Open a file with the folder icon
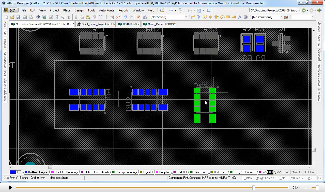This screenshot has width=325, height=192. coord(12,17)
